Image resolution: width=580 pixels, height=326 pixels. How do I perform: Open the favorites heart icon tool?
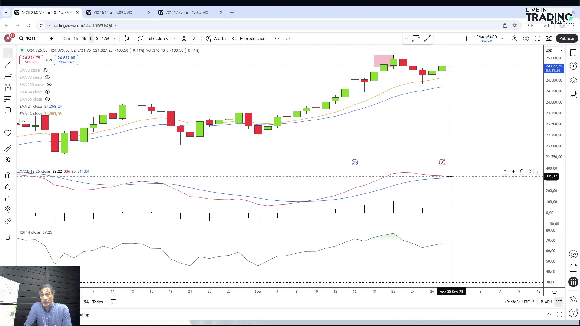pos(8,133)
